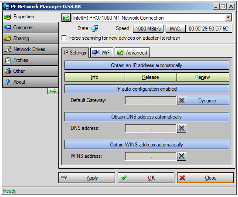The width and height of the screenshot is (238, 197).
Task: Renew the IP address
Action: pos(203,77)
